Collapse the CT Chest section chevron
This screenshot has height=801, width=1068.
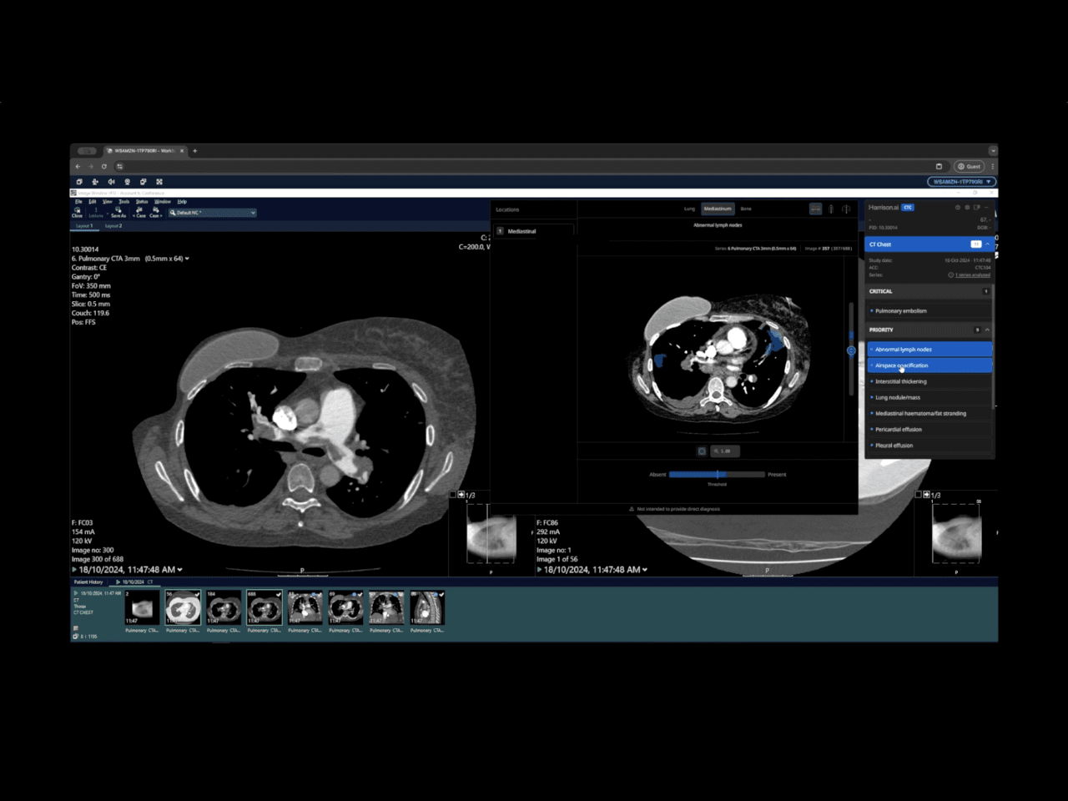(987, 244)
